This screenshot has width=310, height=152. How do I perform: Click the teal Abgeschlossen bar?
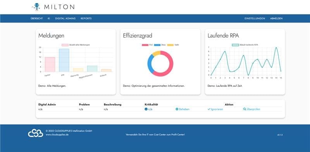pos(92,69)
